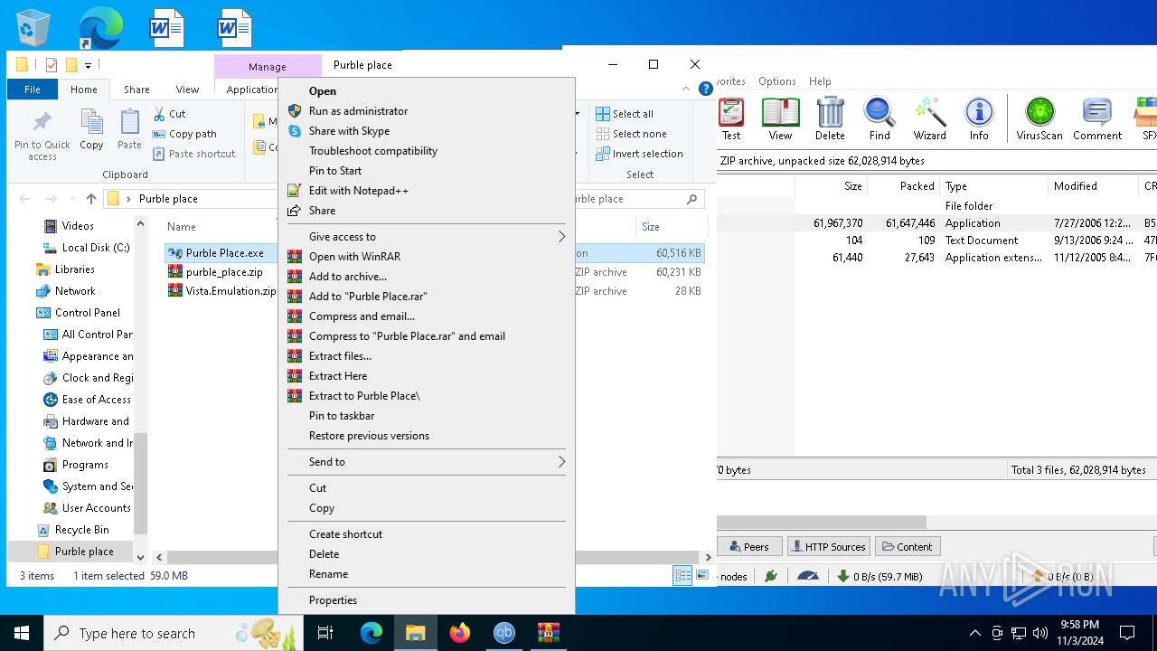
Task: Choose Share with Skype
Action: click(x=427, y=131)
